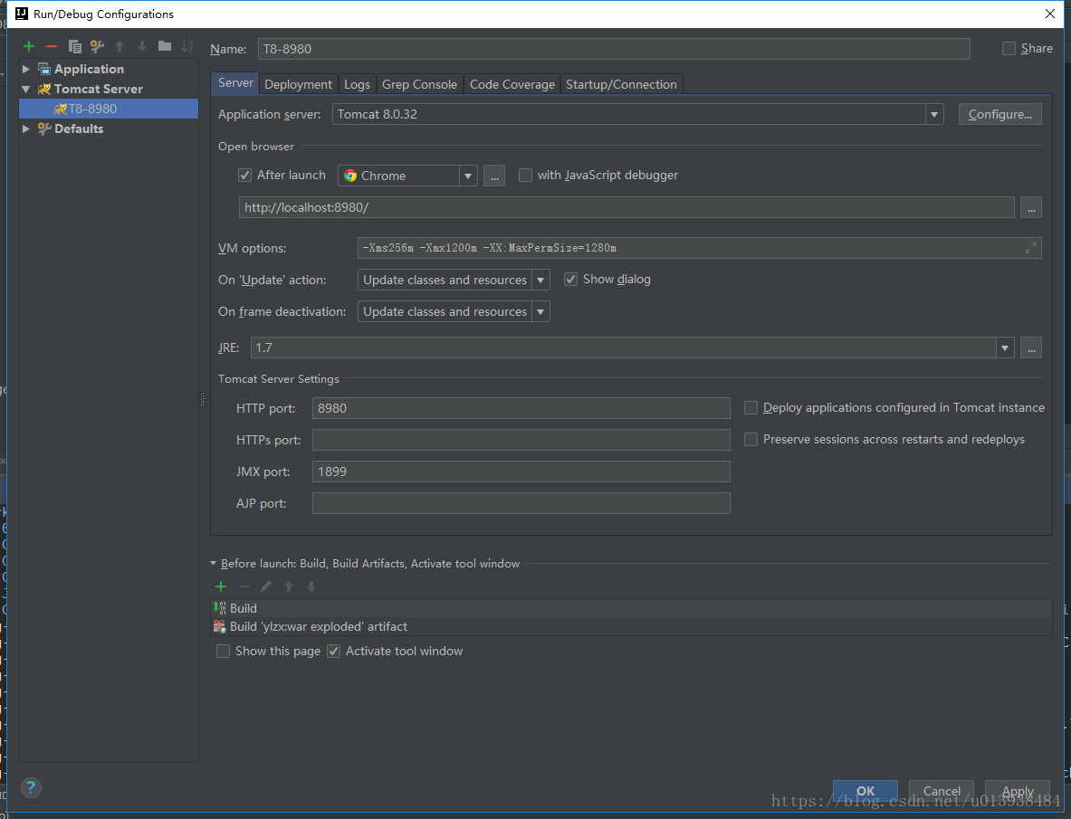Viewport: 1071px width, 819px height.
Task: Click OK to confirm the configuration
Action: coord(865,791)
